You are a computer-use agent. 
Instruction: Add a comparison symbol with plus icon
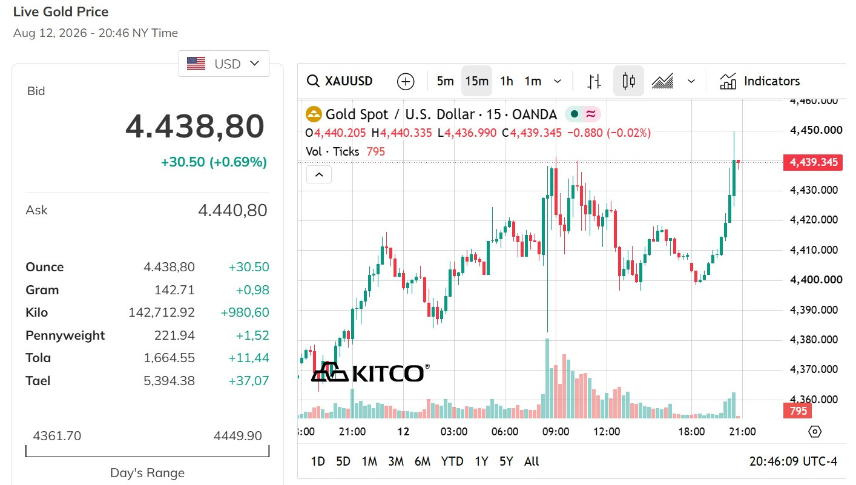(x=406, y=81)
